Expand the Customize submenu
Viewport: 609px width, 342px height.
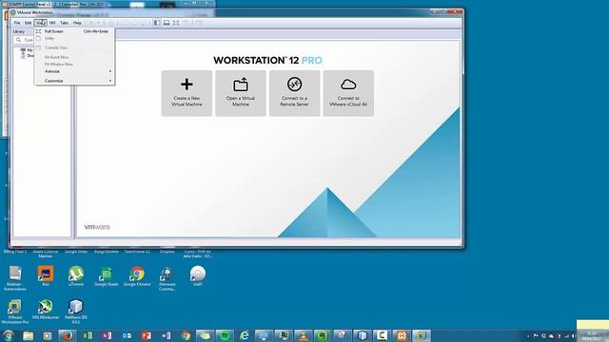coord(74,81)
